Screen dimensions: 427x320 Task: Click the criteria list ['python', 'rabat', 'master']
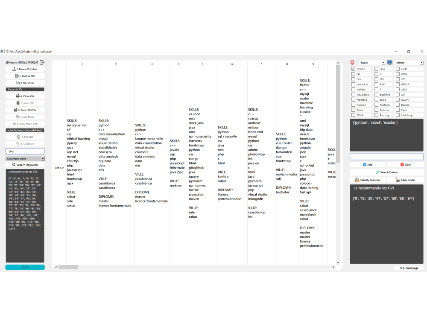[375, 122]
